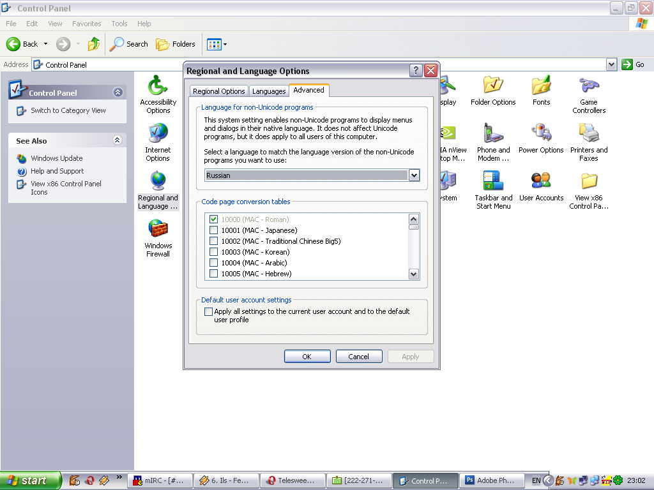Viewport: 654px width, 490px height.
Task: Open the Internet Options icon
Action: 158,134
